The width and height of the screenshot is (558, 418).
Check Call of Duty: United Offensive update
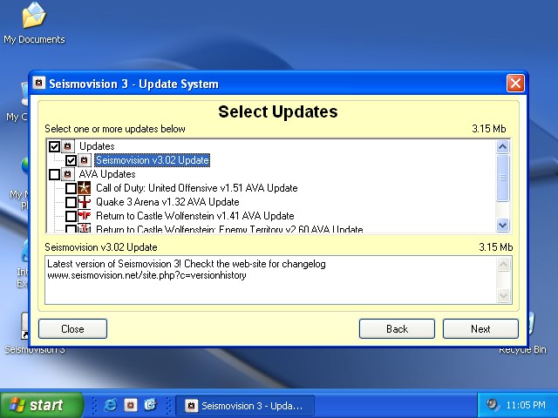tap(71, 188)
